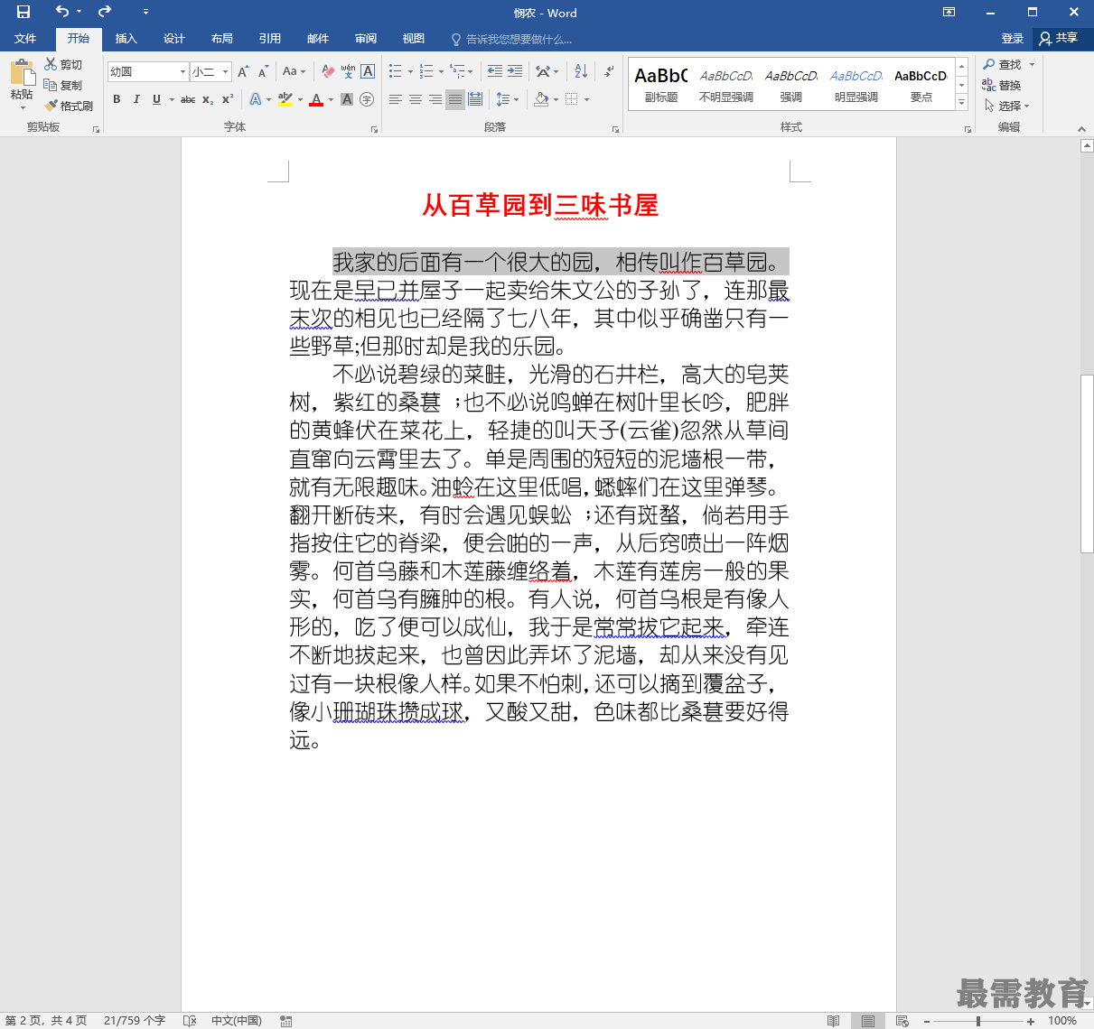
Task: Open the font dialog launcher in 字体 group
Action: point(374,129)
